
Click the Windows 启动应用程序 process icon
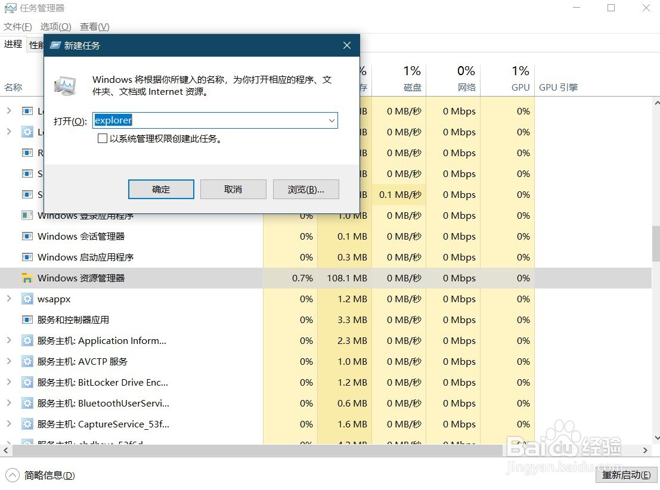point(27,257)
